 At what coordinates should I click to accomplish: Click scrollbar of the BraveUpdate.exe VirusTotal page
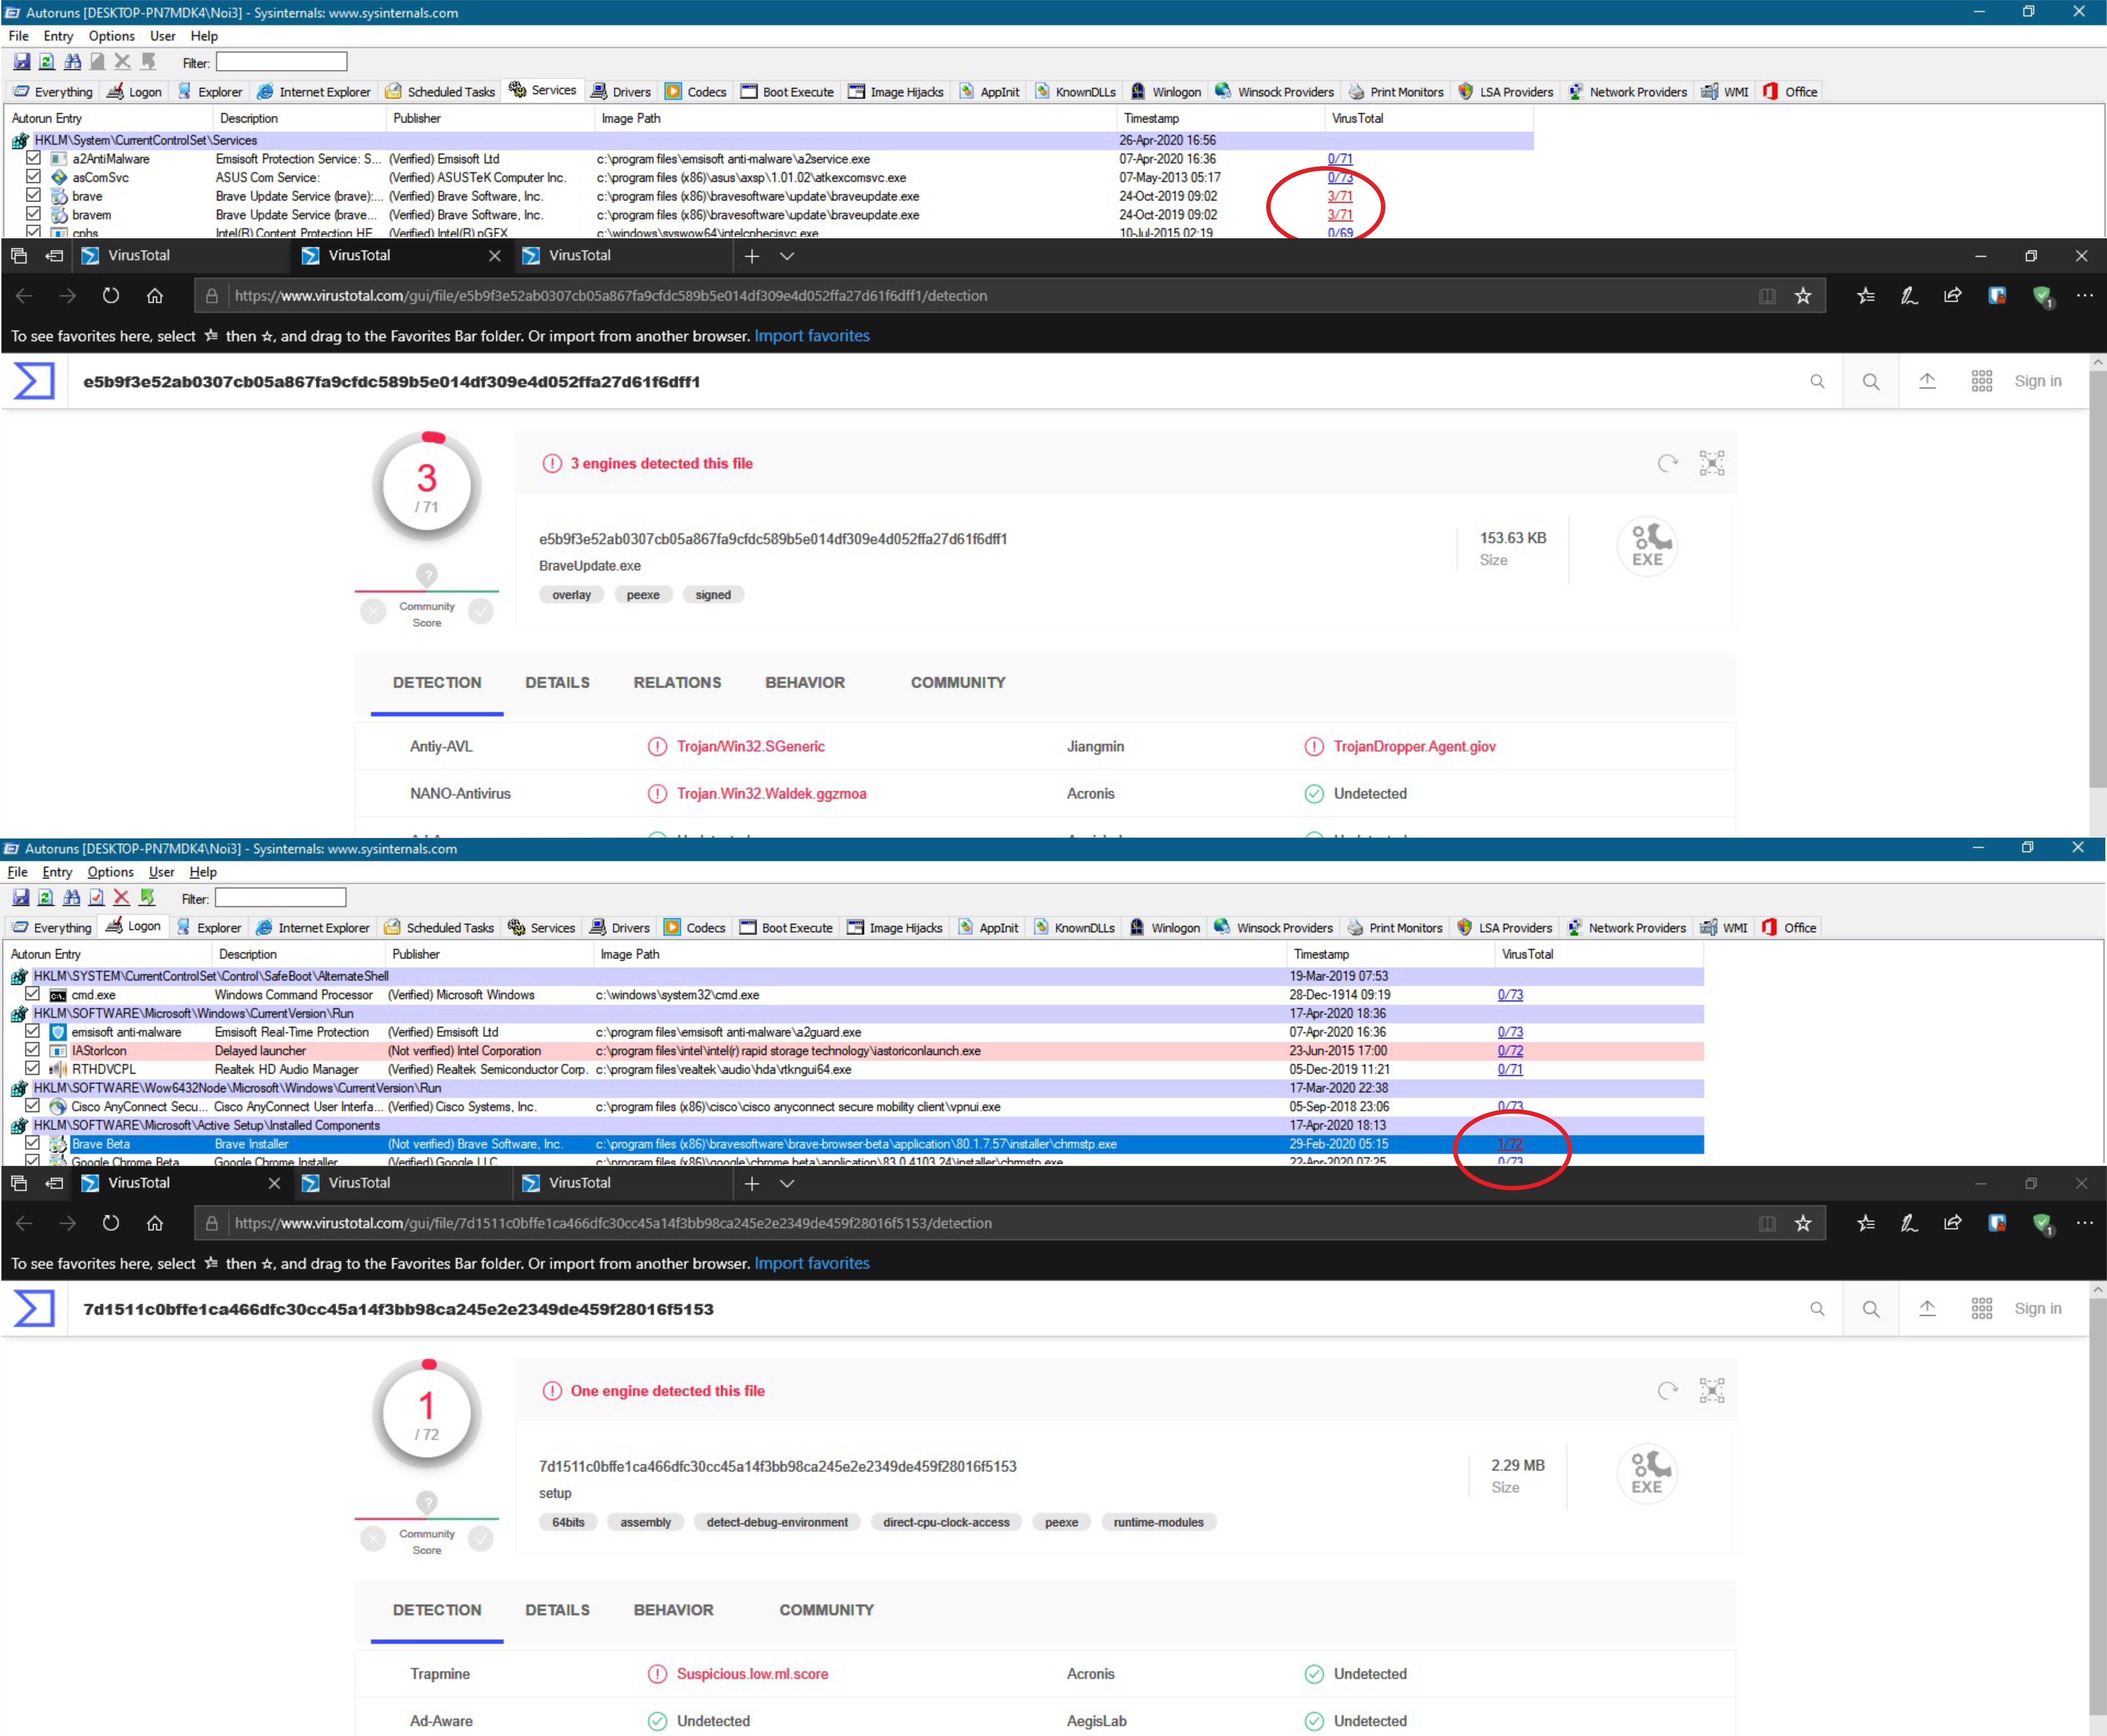click(2097, 580)
